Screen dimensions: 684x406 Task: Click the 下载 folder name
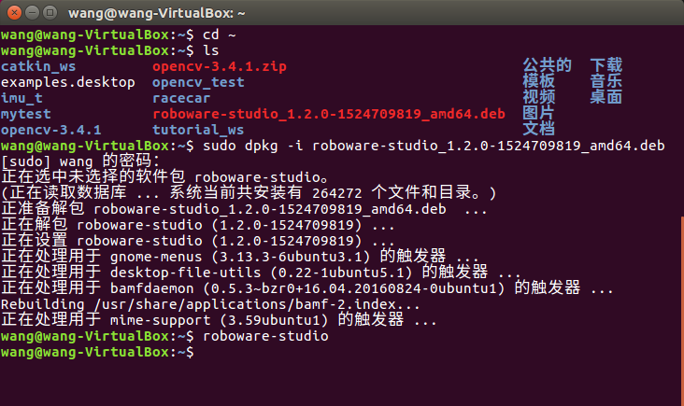point(606,65)
